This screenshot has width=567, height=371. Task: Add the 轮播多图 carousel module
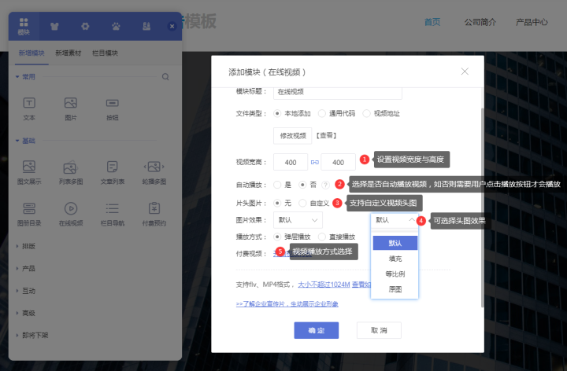coord(154,172)
